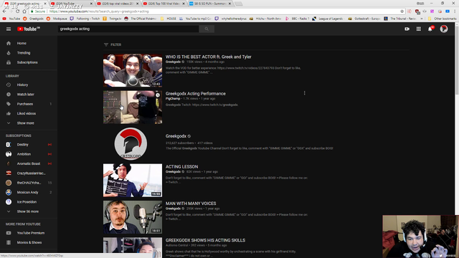Reload the page in browser
The height and width of the screenshot is (258, 459).
click(17, 11)
